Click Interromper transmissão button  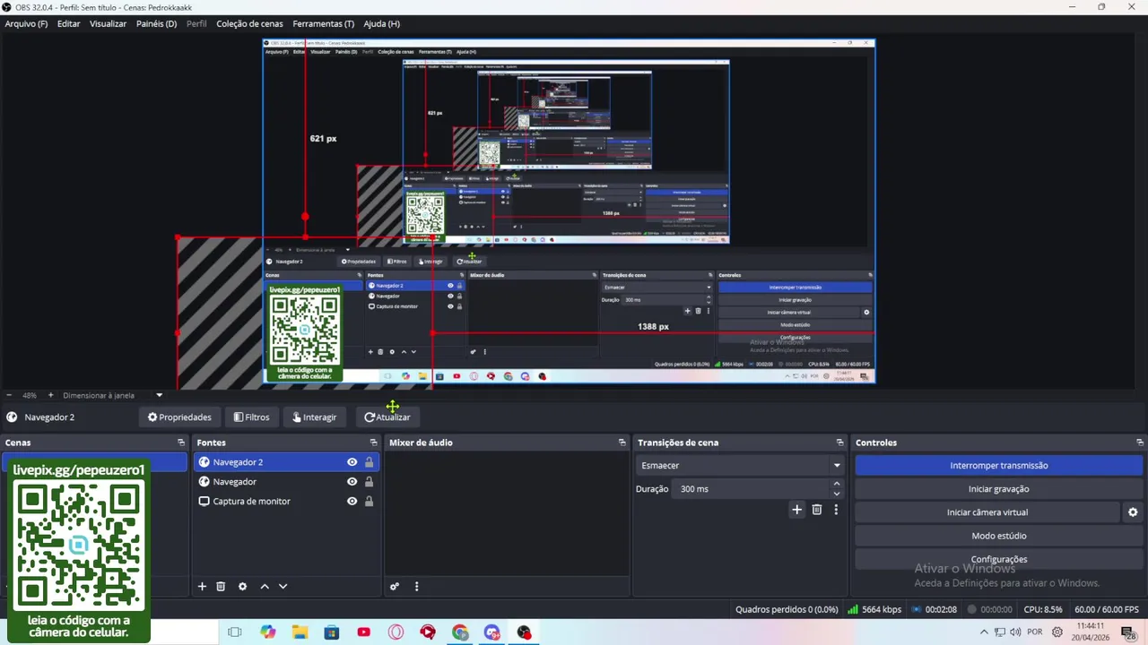999,466
